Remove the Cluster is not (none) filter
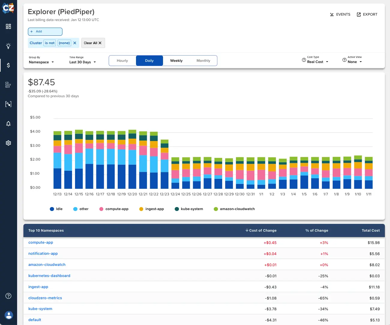Viewport: 390px width, 325px height. pos(75,43)
